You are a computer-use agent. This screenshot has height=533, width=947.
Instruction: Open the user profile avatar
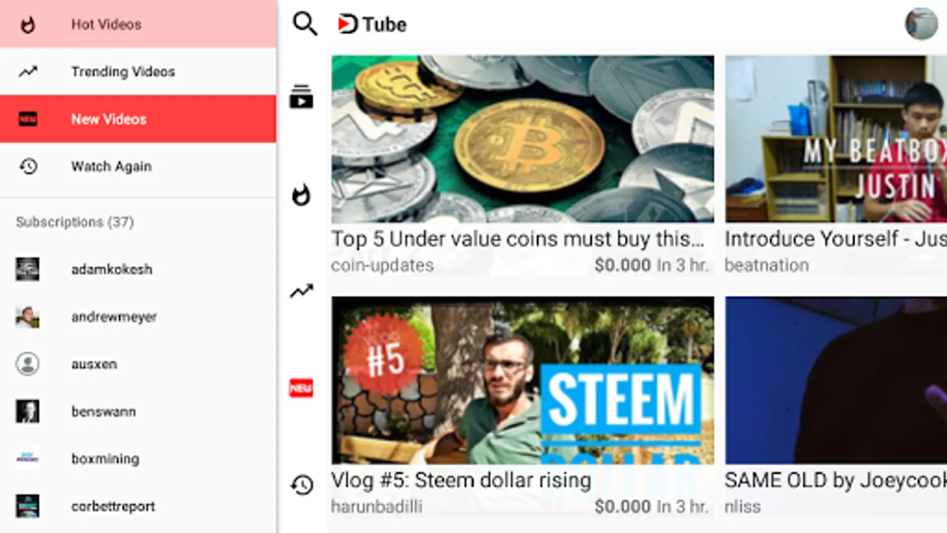tap(921, 24)
